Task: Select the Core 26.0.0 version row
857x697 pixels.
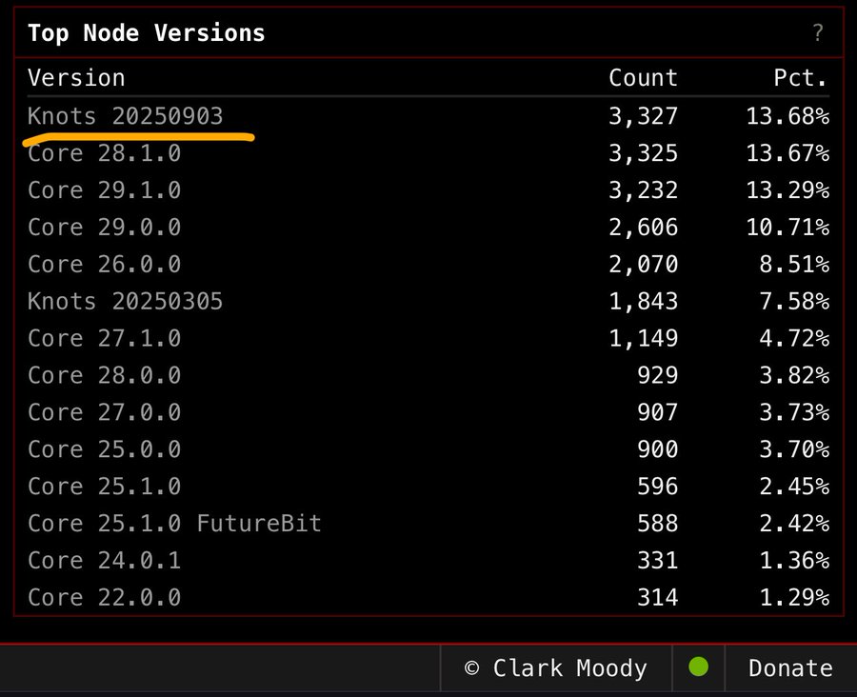Action: [x=104, y=265]
